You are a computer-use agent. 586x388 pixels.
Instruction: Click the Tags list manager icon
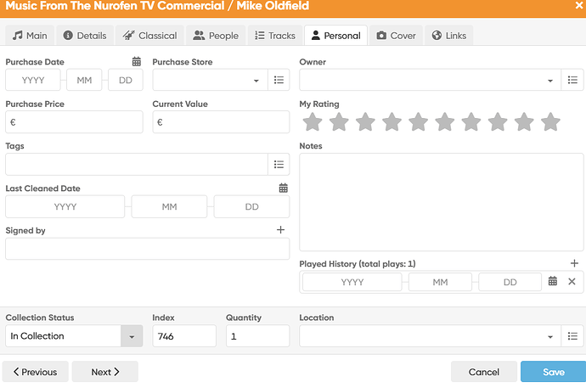(x=279, y=164)
